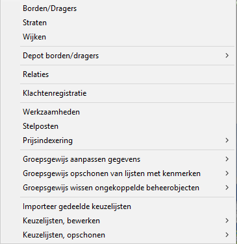Image resolution: width=237 pixels, height=244 pixels.
Task: Expand arrow beside Prijsindexering
Action: 227,140
